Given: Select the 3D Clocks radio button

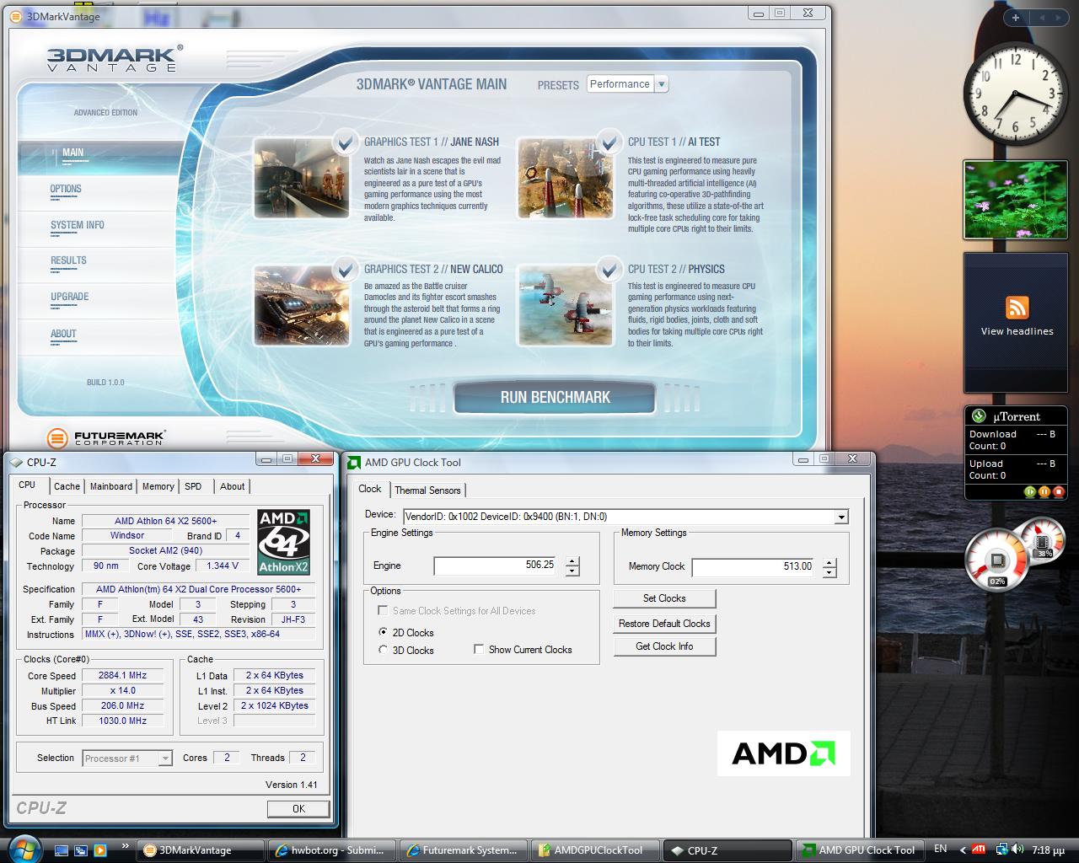Looking at the screenshot, I should [384, 650].
